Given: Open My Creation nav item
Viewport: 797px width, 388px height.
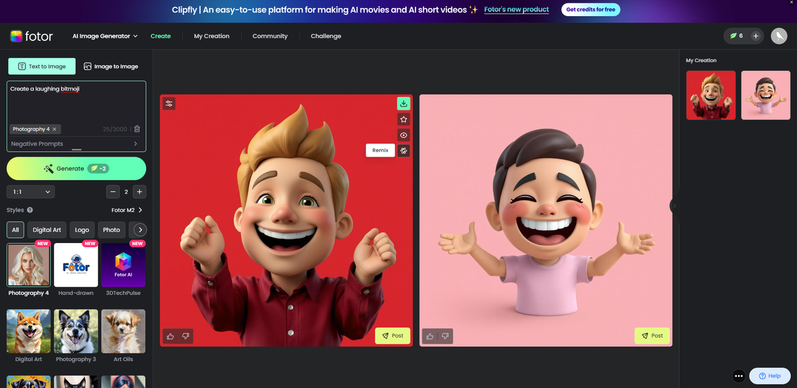Looking at the screenshot, I should coord(212,36).
